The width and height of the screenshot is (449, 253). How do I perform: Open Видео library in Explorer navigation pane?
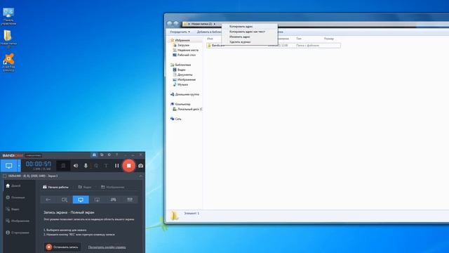tap(180, 70)
